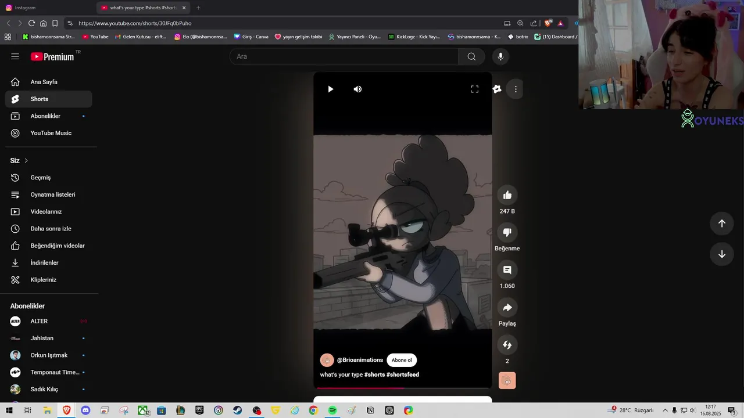Subscribe with the Abone ol button

(402, 360)
